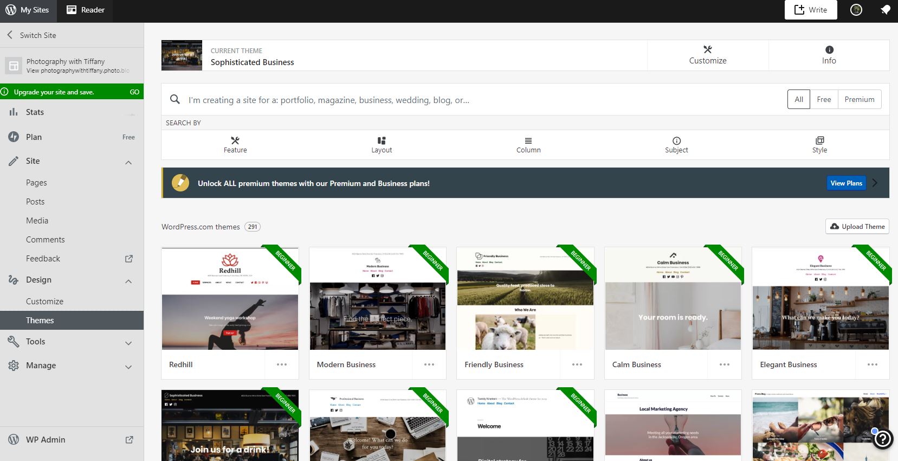Click the Upload Theme button
898x461 pixels.
coord(857,227)
